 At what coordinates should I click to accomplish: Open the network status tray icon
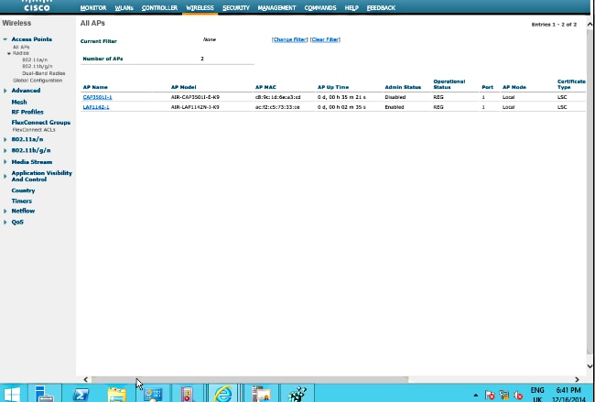coord(504,396)
